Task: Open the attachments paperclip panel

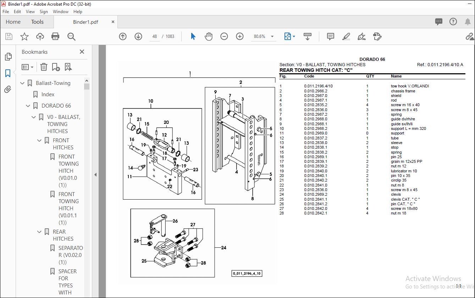Action: [8, 90]
